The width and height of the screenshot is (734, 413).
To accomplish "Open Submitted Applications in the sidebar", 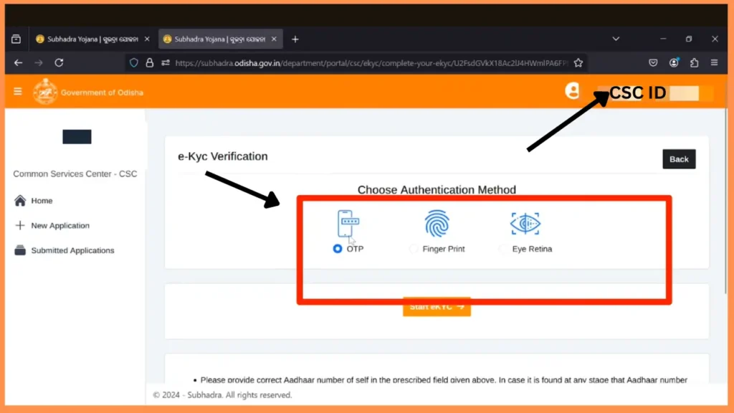I will coord(72,250).
